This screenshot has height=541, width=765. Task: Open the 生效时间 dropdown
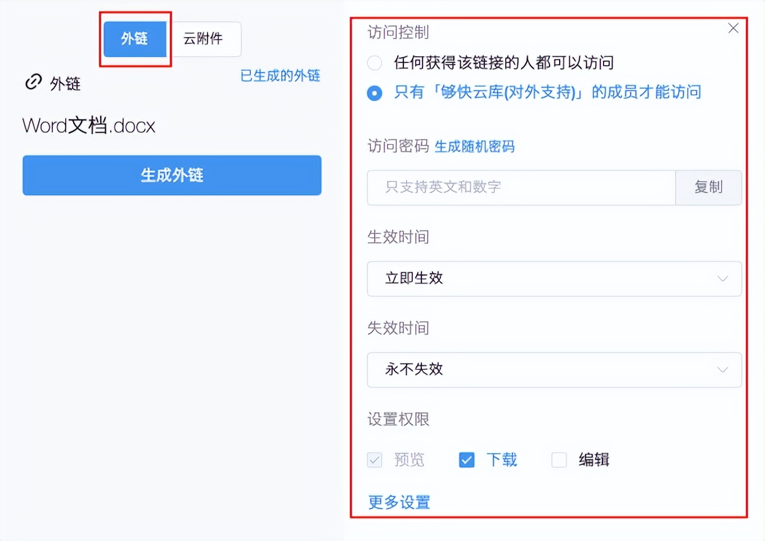pos(555,278)
